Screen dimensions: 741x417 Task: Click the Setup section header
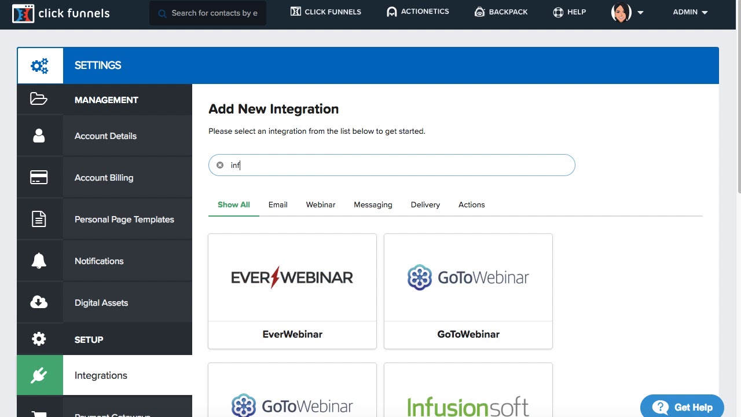[104, 339]
